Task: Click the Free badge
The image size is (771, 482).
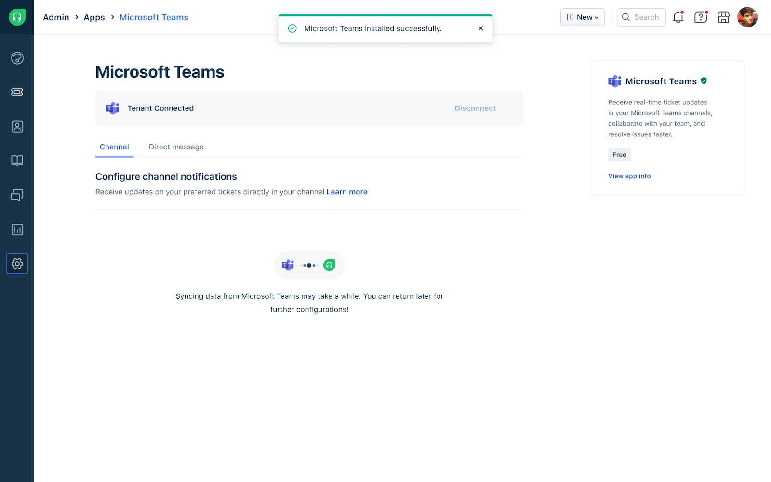Action: coord(619,155)
